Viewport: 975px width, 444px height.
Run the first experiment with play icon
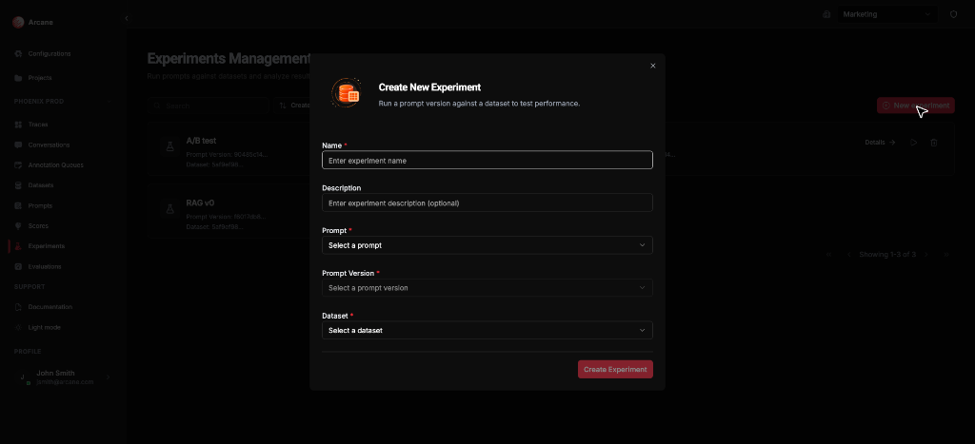pyautogui.click(x=913, y=143)
